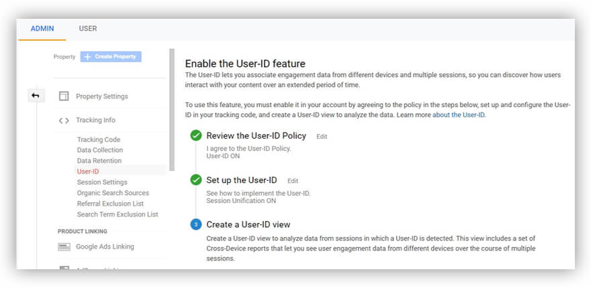Edit the Review the User-ID Policy step

(x=322, y=137)
